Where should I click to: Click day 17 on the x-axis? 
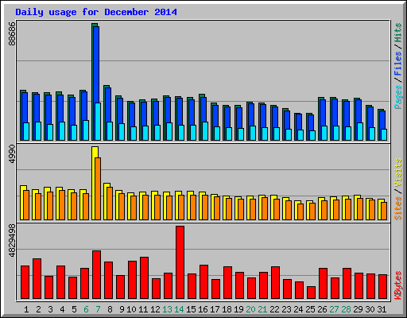215,309
